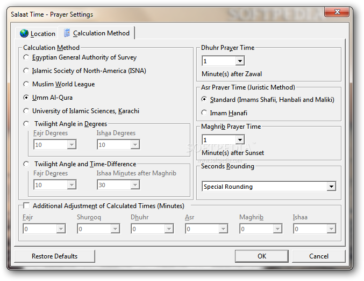
Task: Click the 'Shurooq' adjustment label
Action: 89,217
